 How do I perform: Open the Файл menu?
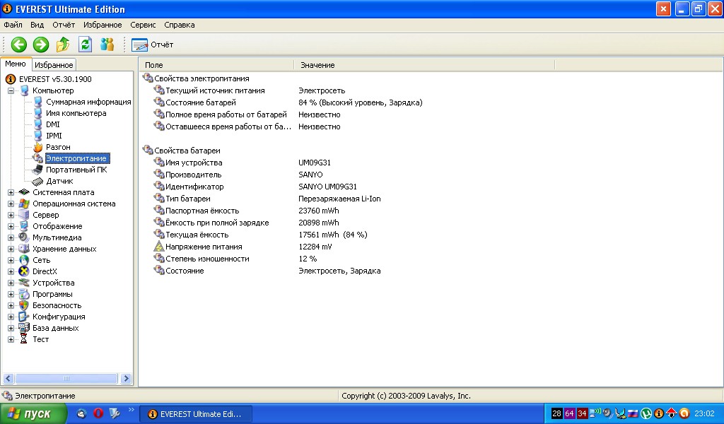13,25
